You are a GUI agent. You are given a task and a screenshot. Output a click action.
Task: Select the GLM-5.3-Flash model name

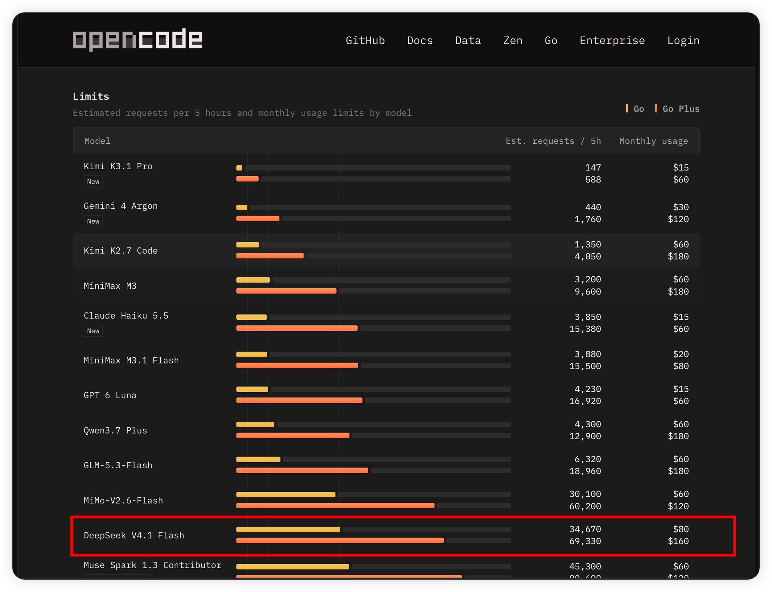[118, 465]
